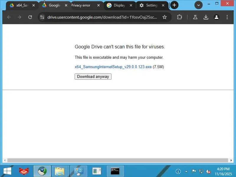Image resolution: width=236 pixels, height=177 pixels.
Task: Open the Extensions puzzle icon
Action: tap(179, 17)
